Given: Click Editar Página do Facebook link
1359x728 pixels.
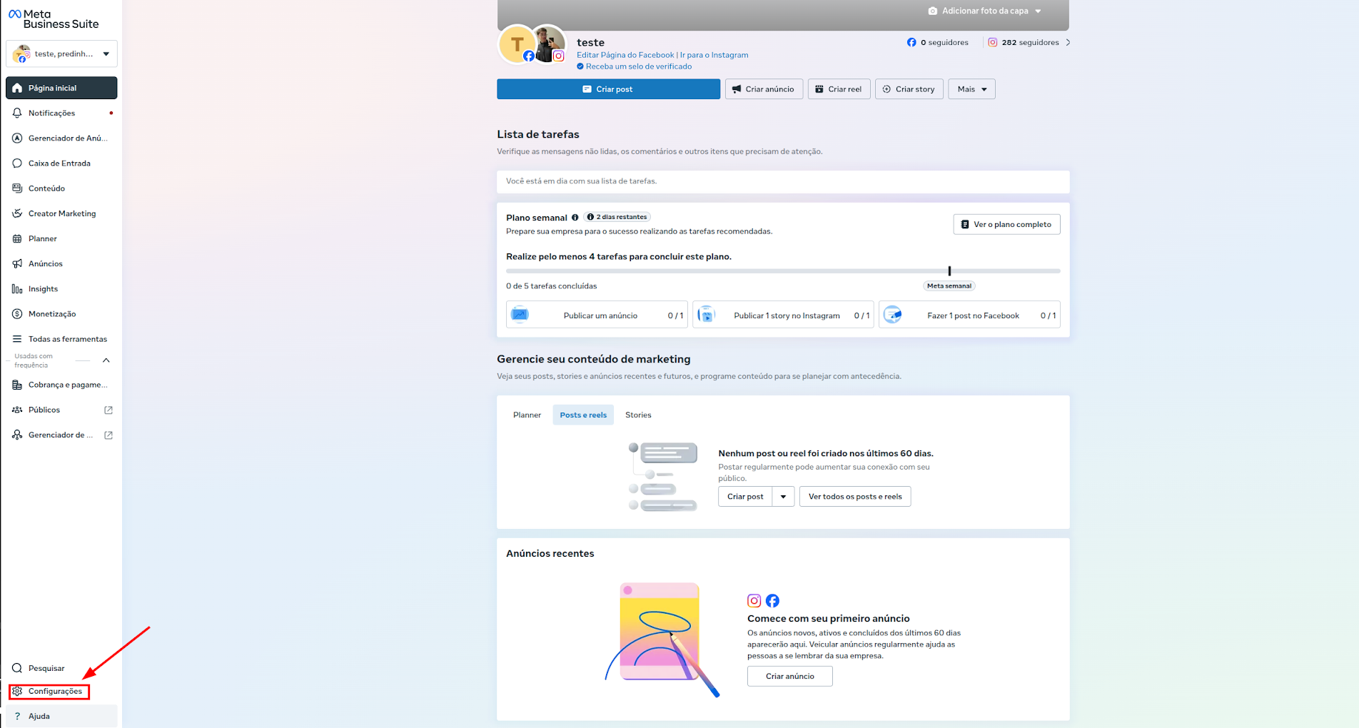Looking at the screenshot, I should pos(625,55).
